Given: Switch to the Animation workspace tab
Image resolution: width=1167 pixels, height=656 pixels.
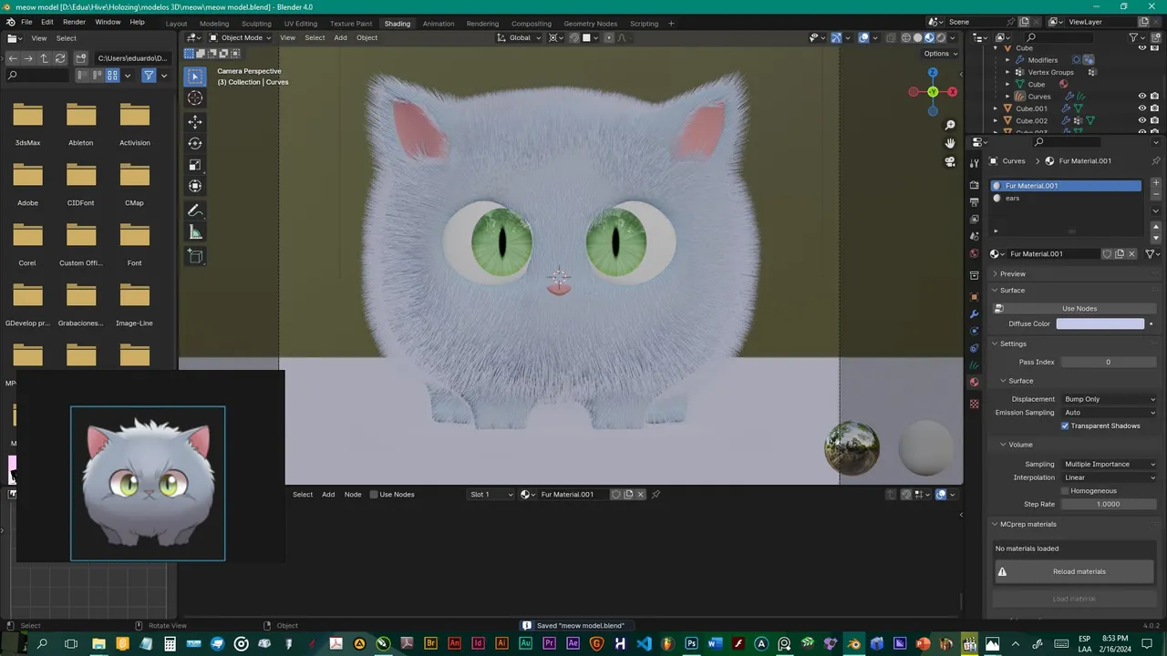Looking at the screenshot, I should tap(439, 24).
